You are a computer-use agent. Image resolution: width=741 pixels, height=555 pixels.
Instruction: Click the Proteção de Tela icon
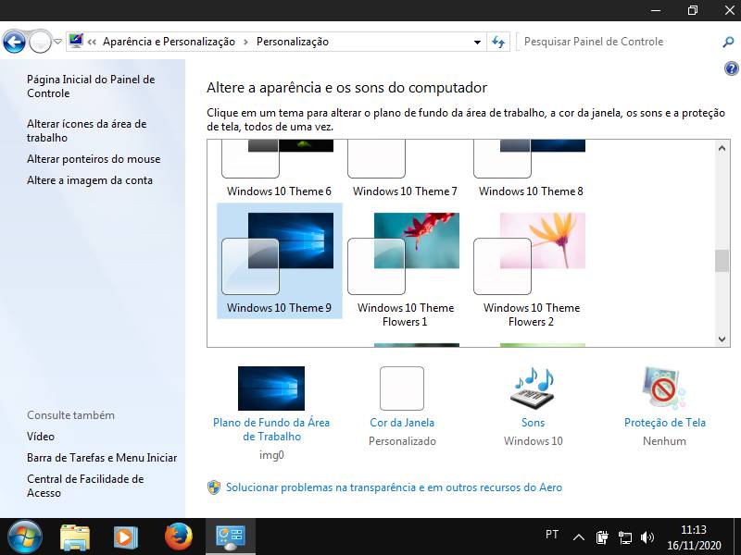pyautogui.click(x=663, y=388)
